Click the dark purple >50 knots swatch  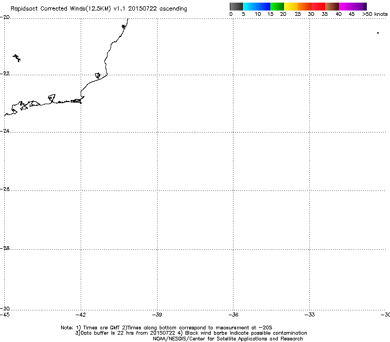coord(365,6)
